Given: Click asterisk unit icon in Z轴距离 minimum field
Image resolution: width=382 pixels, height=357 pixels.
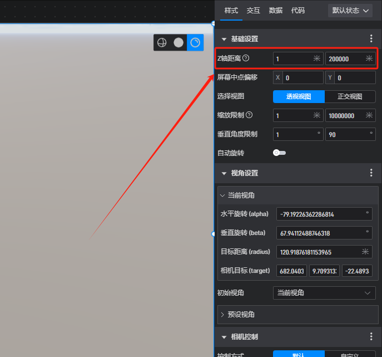Looking at the screenshot, I should tap(317, 58).
